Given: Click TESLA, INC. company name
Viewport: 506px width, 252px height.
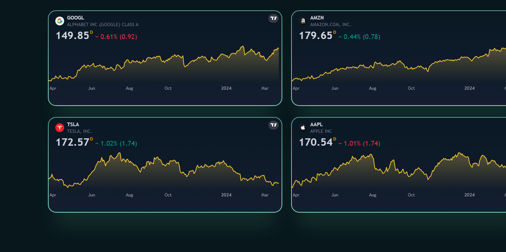Looking at the screenshot, I should click(80, 131).
